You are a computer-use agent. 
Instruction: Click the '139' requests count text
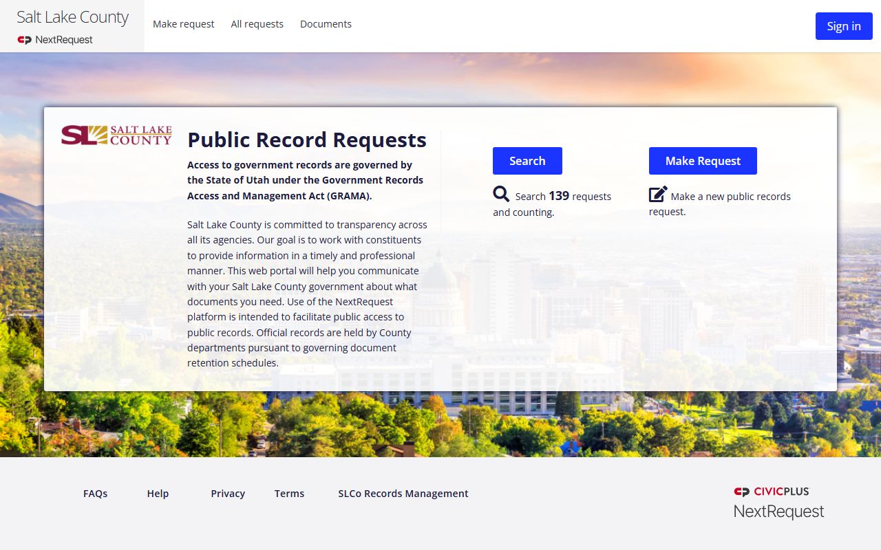point(559,196)
